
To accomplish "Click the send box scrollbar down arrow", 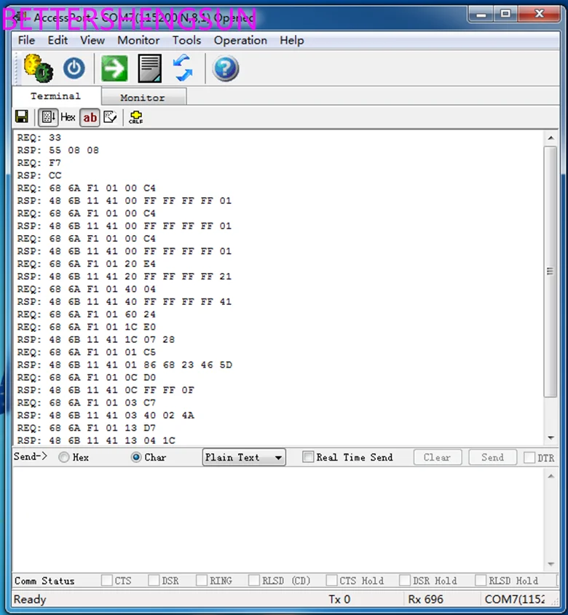I will tap(551, 564).
